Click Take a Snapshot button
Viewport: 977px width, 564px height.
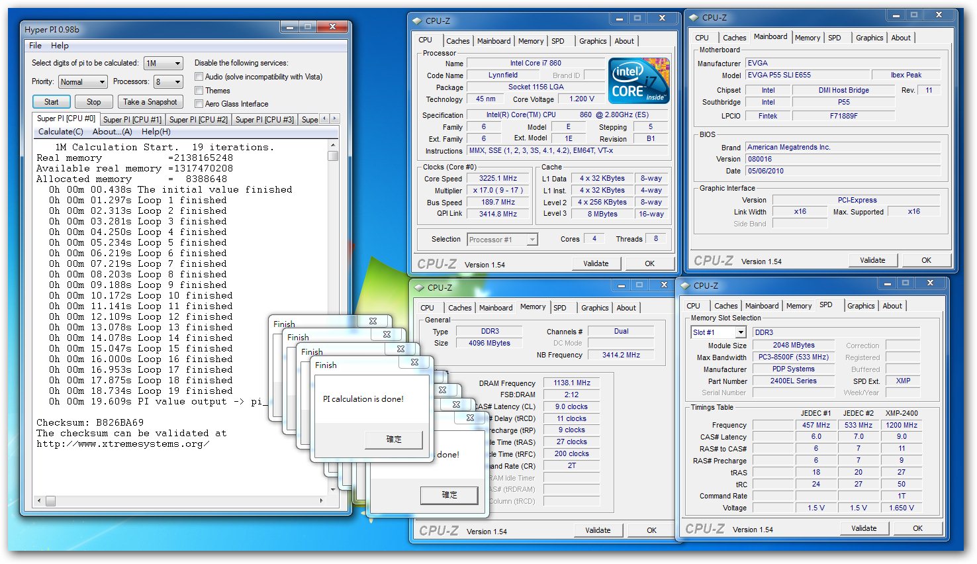[150, 102]
